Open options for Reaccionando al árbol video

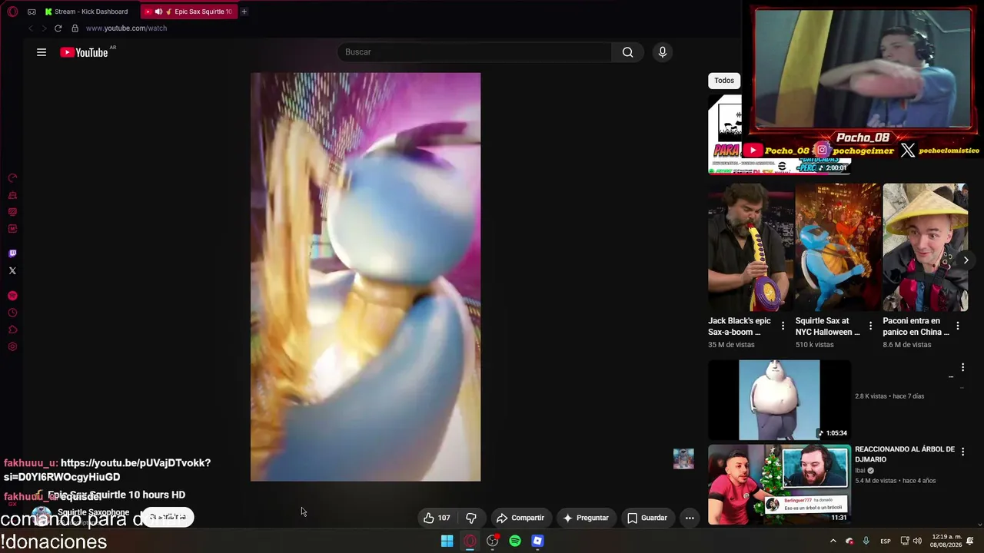point(962,452)
